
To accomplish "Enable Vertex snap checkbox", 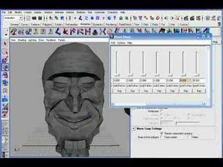I will (189, 137).
